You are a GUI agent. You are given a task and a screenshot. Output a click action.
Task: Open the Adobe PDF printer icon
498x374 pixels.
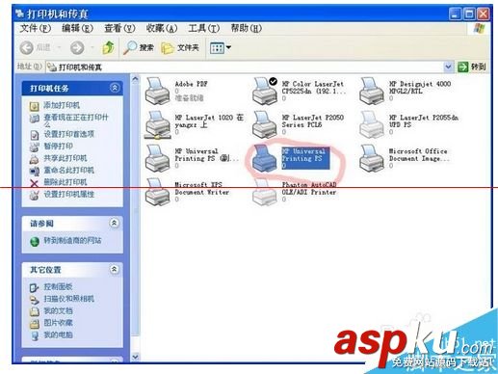pos(157,91)
